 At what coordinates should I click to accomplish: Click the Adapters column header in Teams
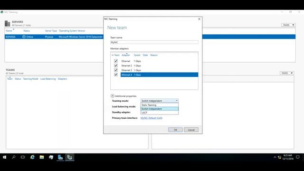[62, 79]
